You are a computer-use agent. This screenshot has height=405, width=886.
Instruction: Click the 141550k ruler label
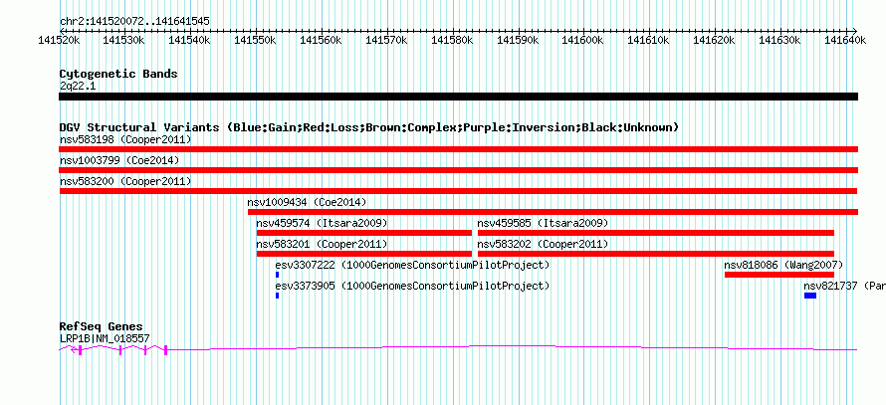click(256, 40)
